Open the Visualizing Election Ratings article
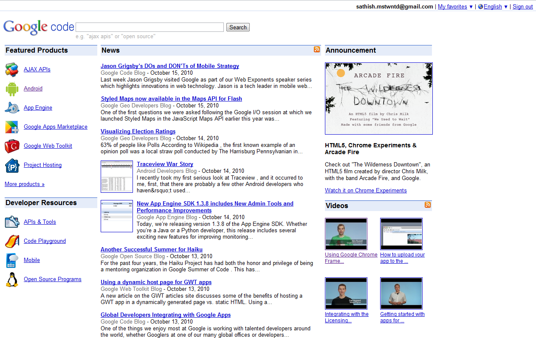This screenshot has height=338, width=536. (138, 131)
